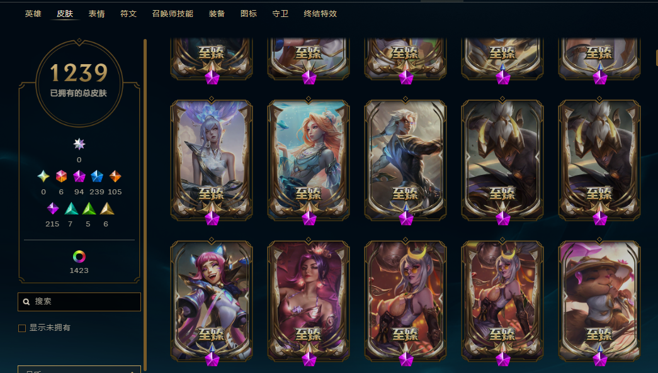Viewport: 658px width, 373px height.
Task: Select the red-orange hexagon gem showing 6
Action: click(61, 177)
